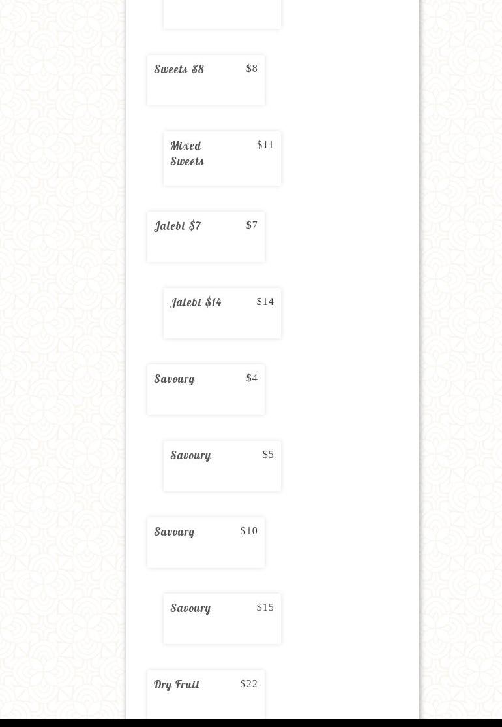The height and width of the screenshot is (727, 502).
Task: Click the plain $14 price label
Action: [265, 301]
